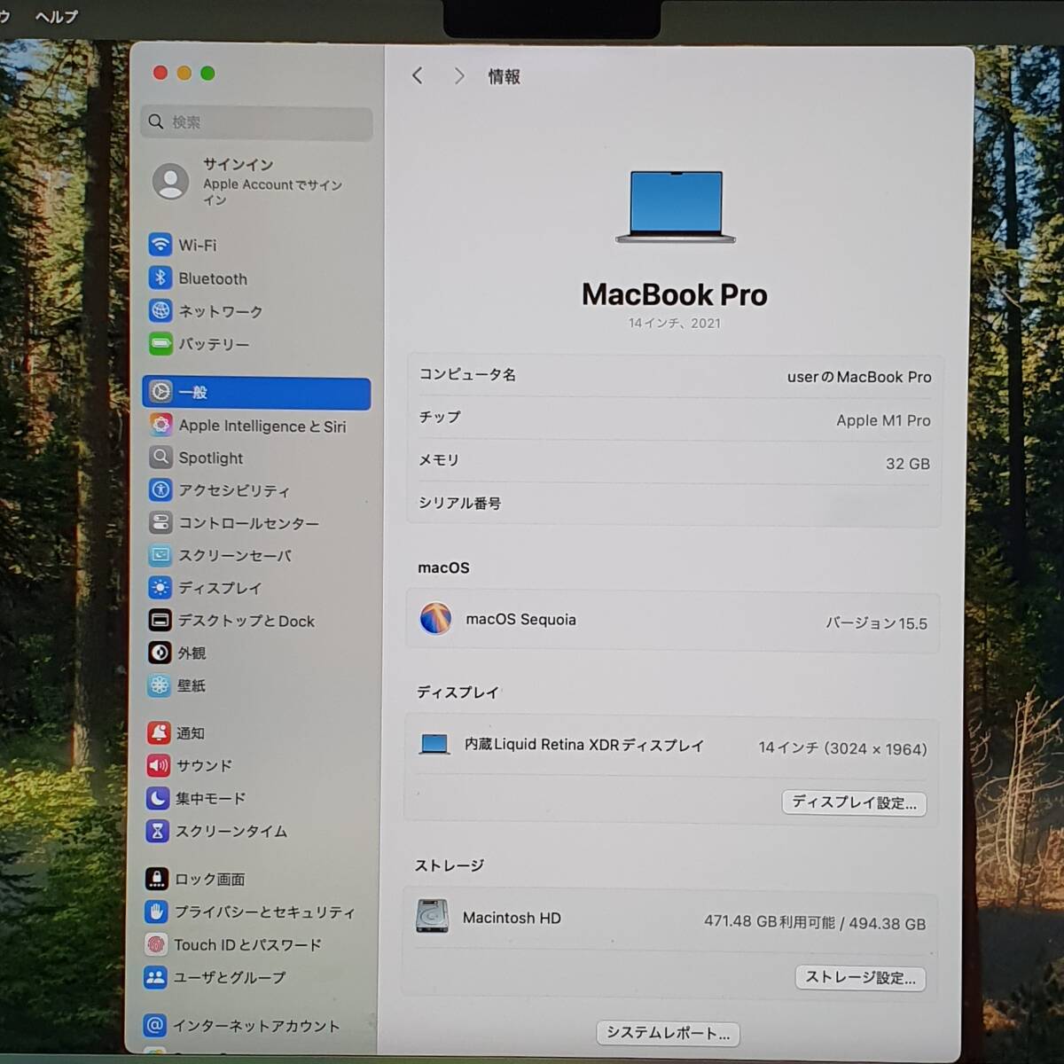Viewport: 1064px width, 1064px height.
Task: Open Bluetooth settings icon
Action: coord(160,278)
